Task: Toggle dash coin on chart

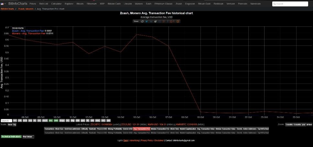Action: [x=45, y=121]
